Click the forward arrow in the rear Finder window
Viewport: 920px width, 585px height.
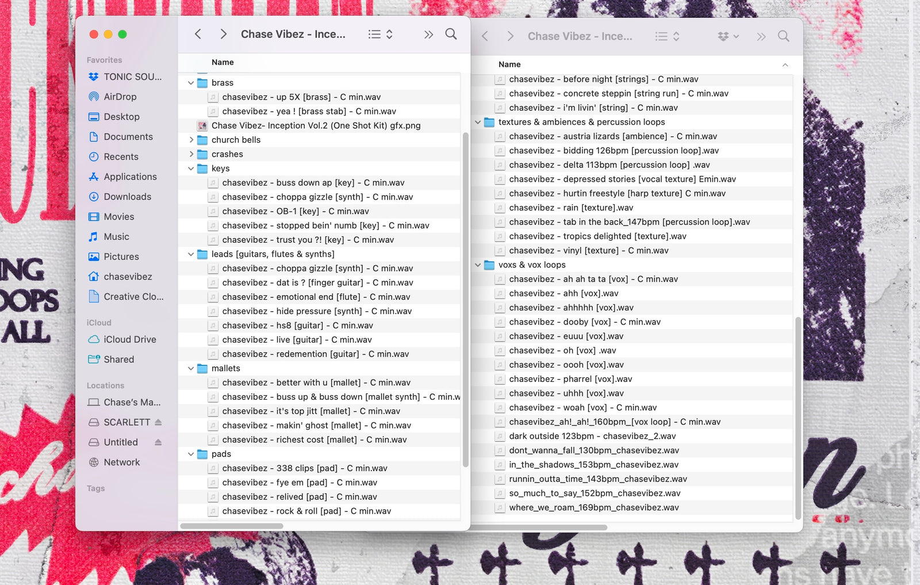coord(510,36)
